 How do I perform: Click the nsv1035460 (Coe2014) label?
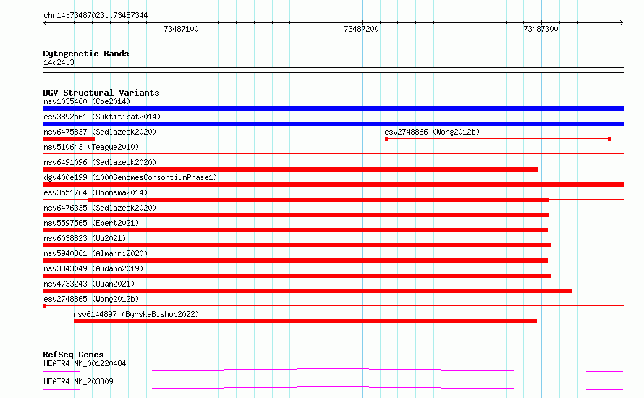87,101
